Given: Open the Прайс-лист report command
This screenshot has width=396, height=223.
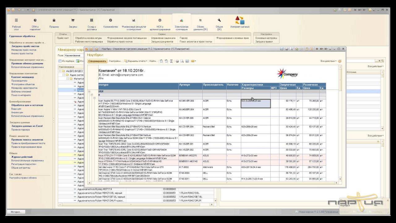Looking at the screenshot, I should point(63,38).
